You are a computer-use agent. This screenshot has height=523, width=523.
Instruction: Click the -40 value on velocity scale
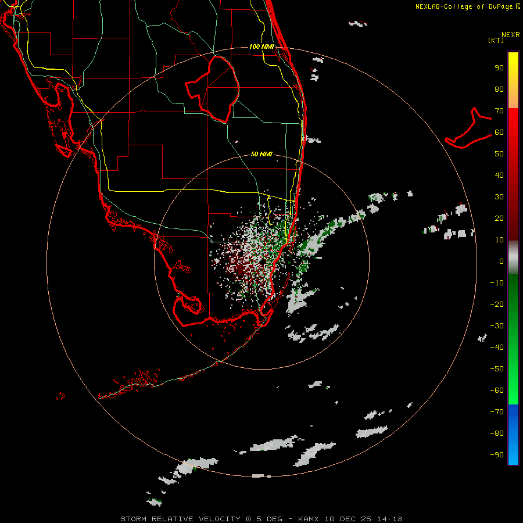[497, 348]
